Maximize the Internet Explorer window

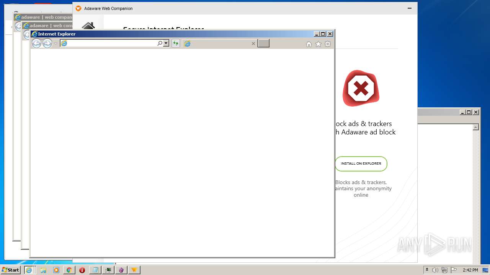(323, 34)
